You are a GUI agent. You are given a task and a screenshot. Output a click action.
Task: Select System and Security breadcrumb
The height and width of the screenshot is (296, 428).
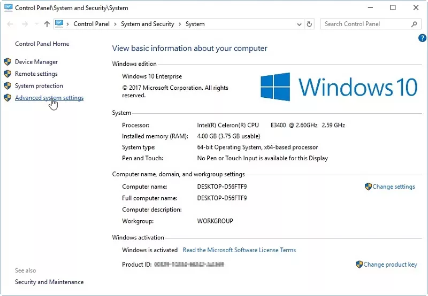pyautogui.click(x=148, y=24)
